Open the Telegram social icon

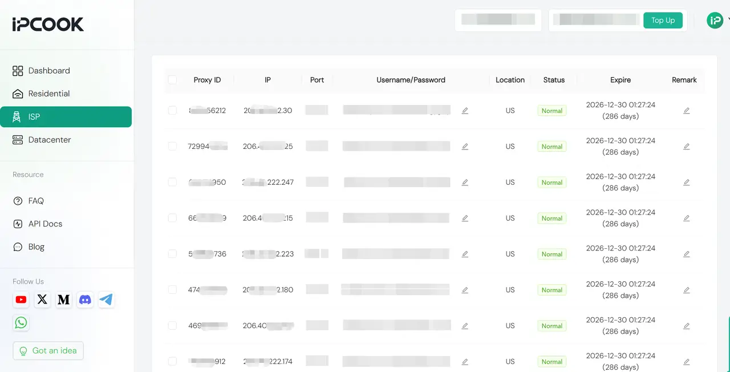pyautogui.click(x=106, y=300)
